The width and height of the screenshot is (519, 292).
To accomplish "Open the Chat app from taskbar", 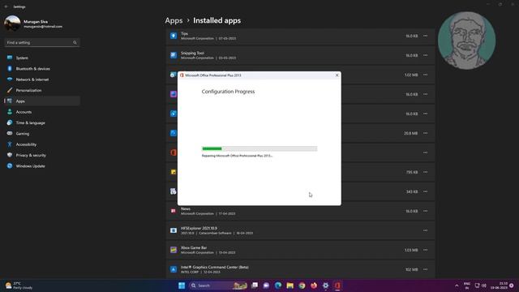I will click(x=266, y=286).
